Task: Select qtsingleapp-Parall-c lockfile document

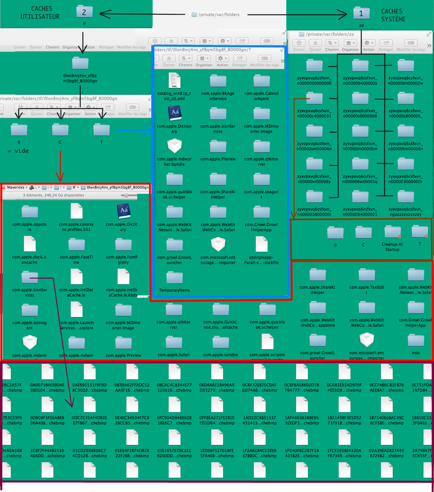Action: (x=261, y=244)
